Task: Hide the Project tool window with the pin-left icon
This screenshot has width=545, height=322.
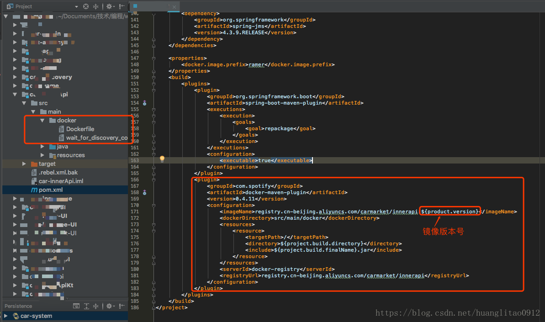Action: (x=122, y=6)
